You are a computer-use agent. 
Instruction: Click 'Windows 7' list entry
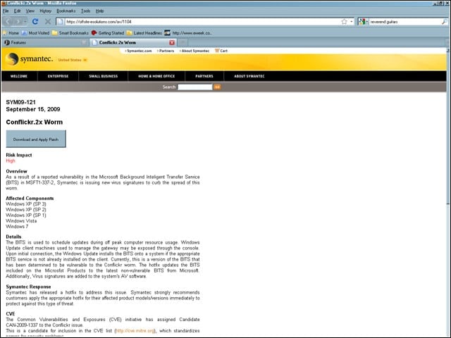tap(17, 227)
